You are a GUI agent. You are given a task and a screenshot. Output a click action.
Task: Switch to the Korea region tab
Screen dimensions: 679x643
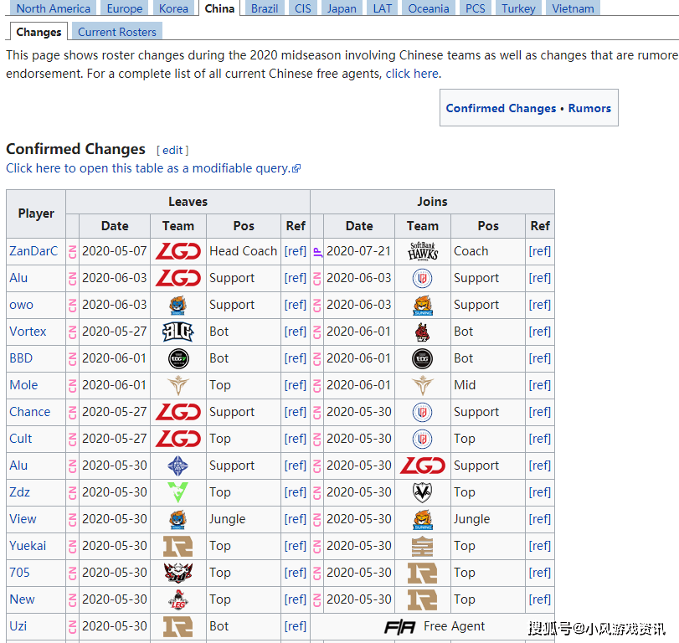(173, 8)
